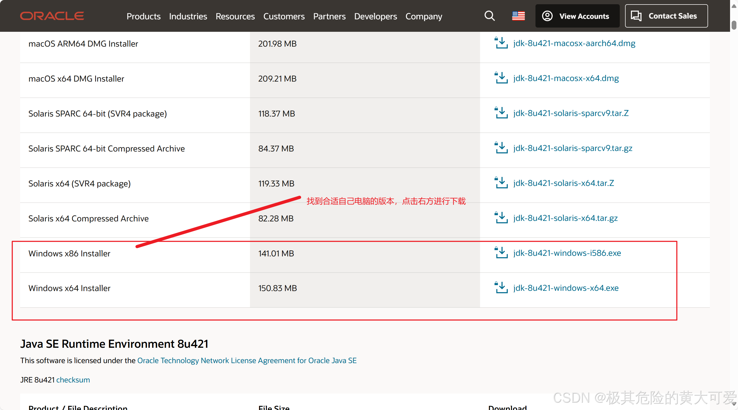
Task: Open Oracle Technology Network License Agreement link
Action: (247, 360)
